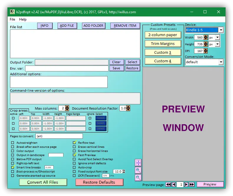Click the Preview page number field
Viewport: 233px width, 196px height.
pyautogui.click(x=180, y=185)
